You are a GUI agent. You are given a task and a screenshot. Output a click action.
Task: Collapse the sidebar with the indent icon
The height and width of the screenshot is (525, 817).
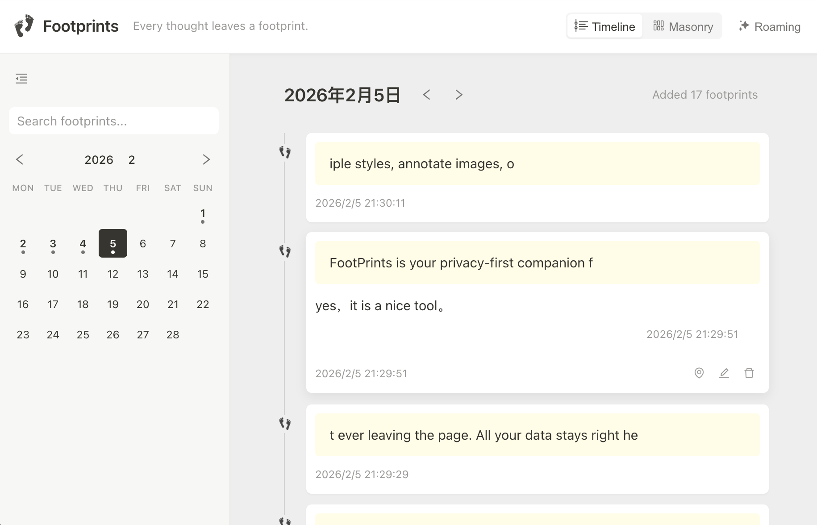(21, 78)
